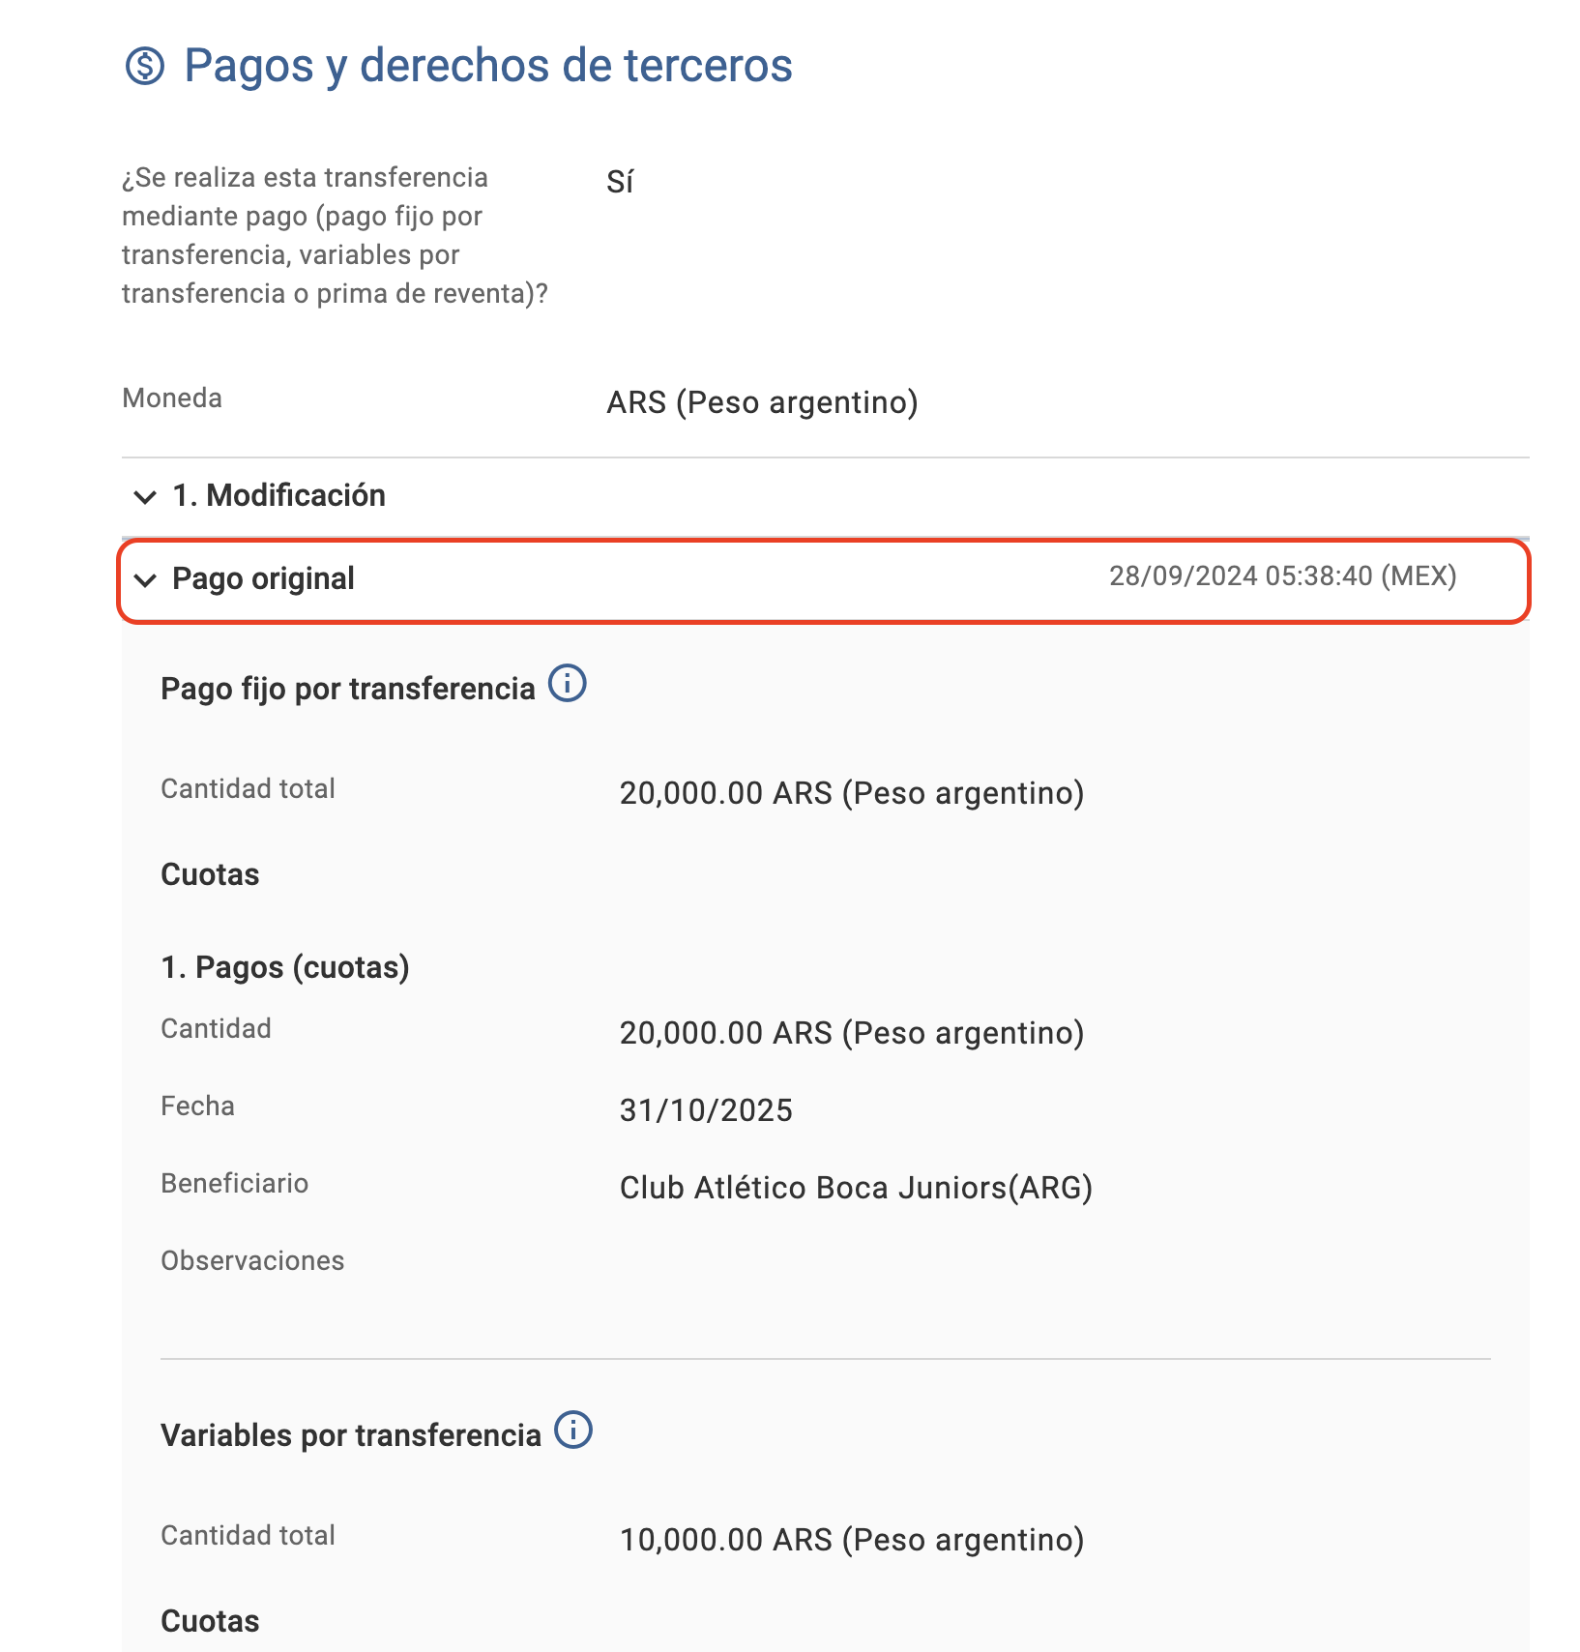1580x1652 pixels.
Task: Collapse the 1. Modificación chevron
Action: (145, 497)
